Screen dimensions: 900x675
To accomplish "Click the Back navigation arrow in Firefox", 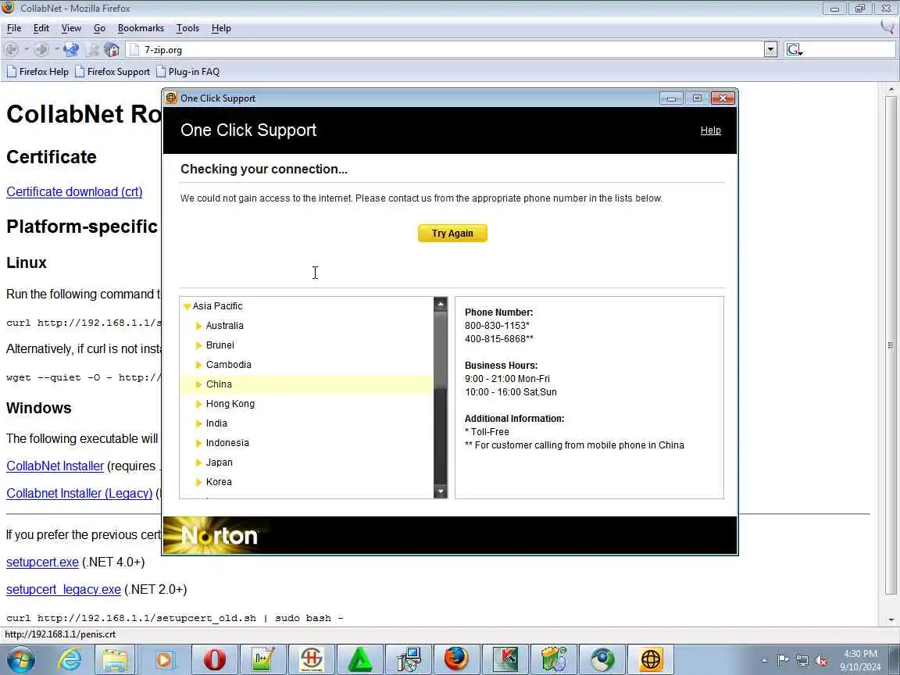I will tap(11, 49).
